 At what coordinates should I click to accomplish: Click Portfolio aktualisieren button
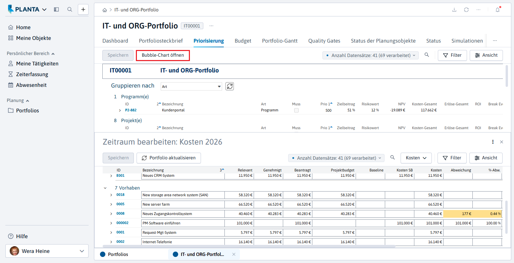coord(169,158)
